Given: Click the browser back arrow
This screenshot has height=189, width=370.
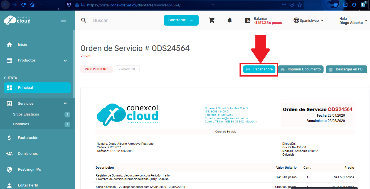Looking at the screenshot, I should tap(6, 5).
